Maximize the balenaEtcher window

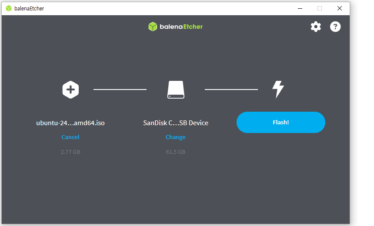[320, 8]
